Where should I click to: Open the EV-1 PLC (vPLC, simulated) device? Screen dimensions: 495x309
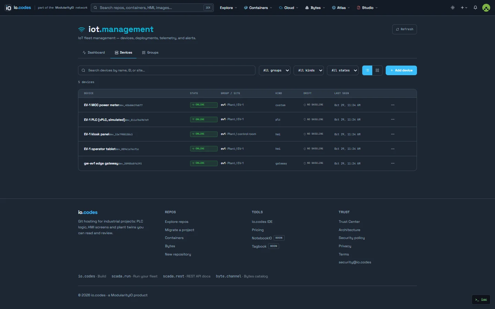[104, 120]
